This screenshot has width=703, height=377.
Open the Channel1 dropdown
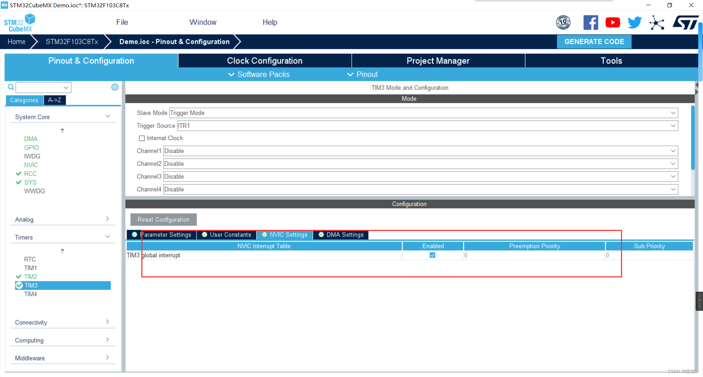point(420,151)
